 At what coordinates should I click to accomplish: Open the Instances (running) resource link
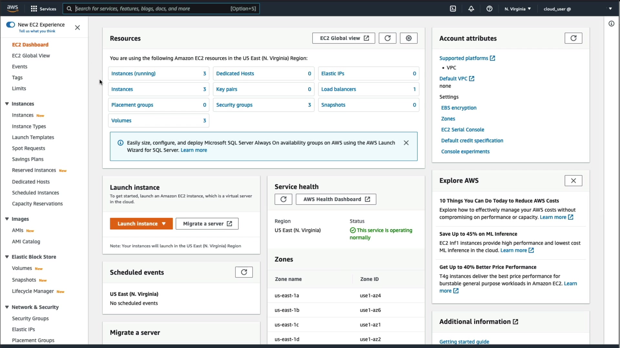point(133,73)
